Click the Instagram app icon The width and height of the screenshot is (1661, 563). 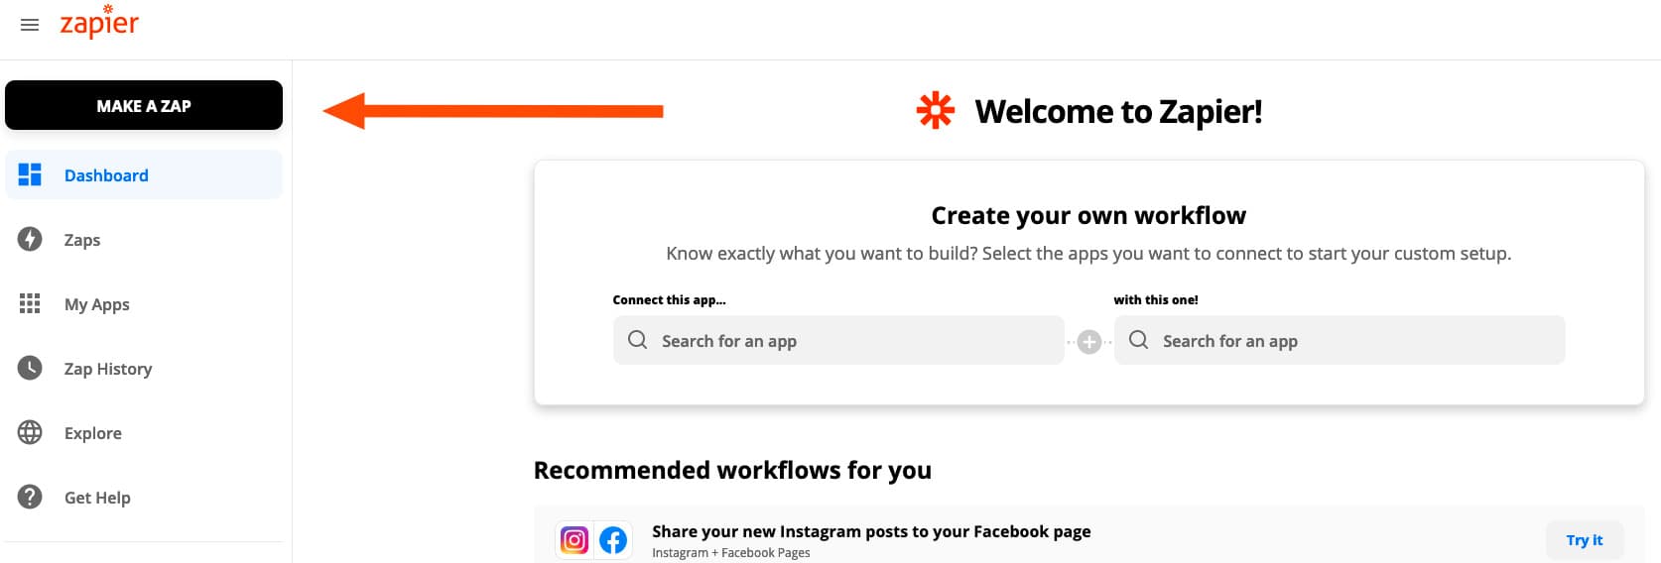[x=575, y=540]
